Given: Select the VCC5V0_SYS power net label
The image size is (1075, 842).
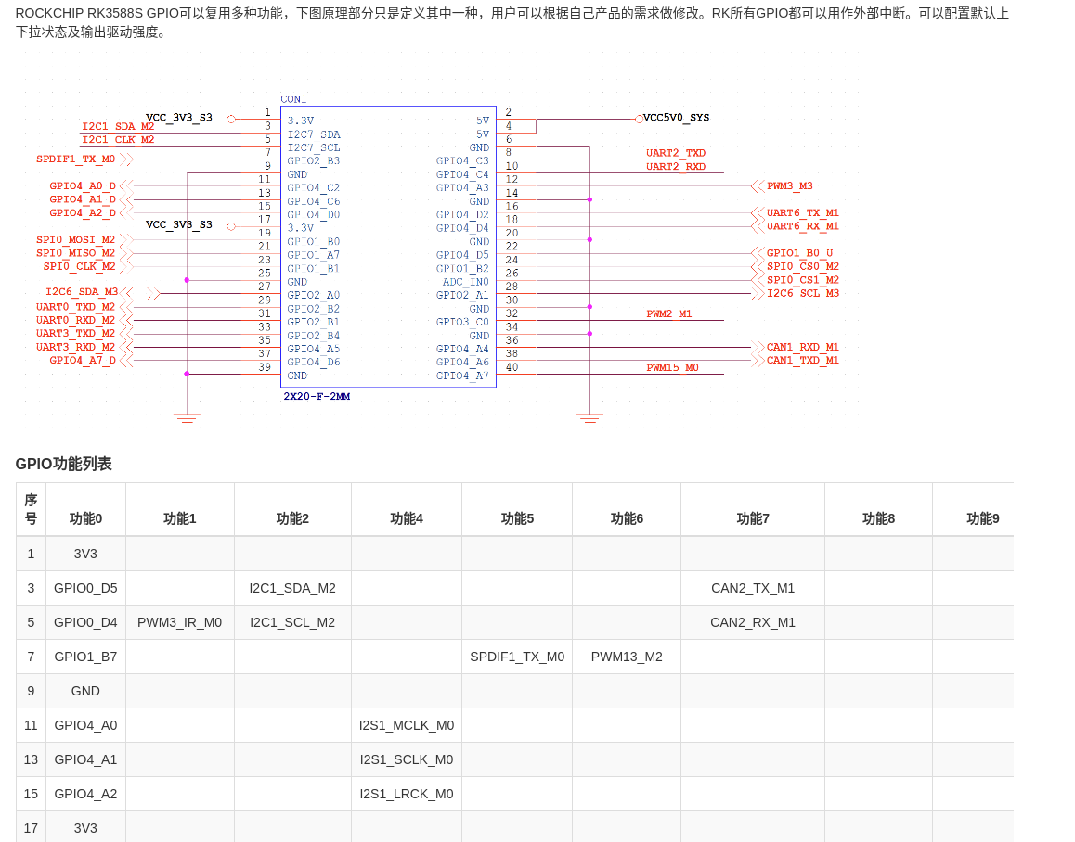Looking at the screenshot, I should click(x=676, y=117).
